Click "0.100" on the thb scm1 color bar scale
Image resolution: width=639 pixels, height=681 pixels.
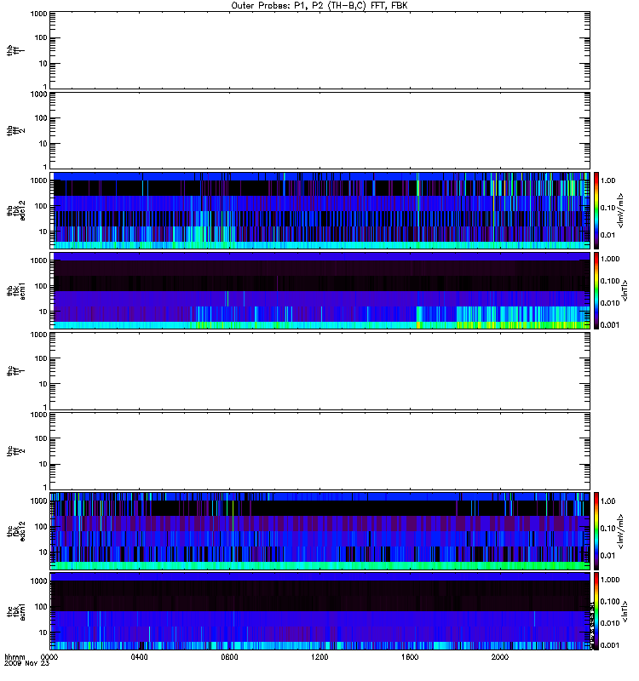(x=610, y=281)
